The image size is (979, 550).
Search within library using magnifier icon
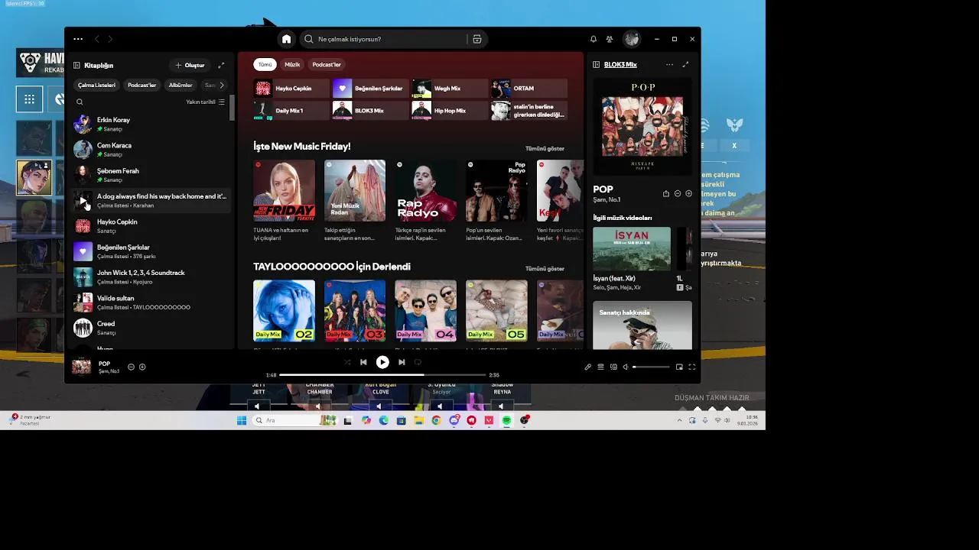80,102
